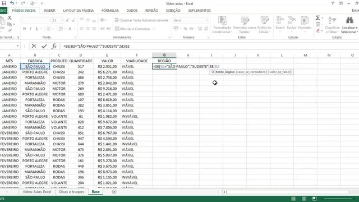Switch to Video Aulas Excel sheet tab
This screenshot has width=359, height=202.
[x=37, y=192]
